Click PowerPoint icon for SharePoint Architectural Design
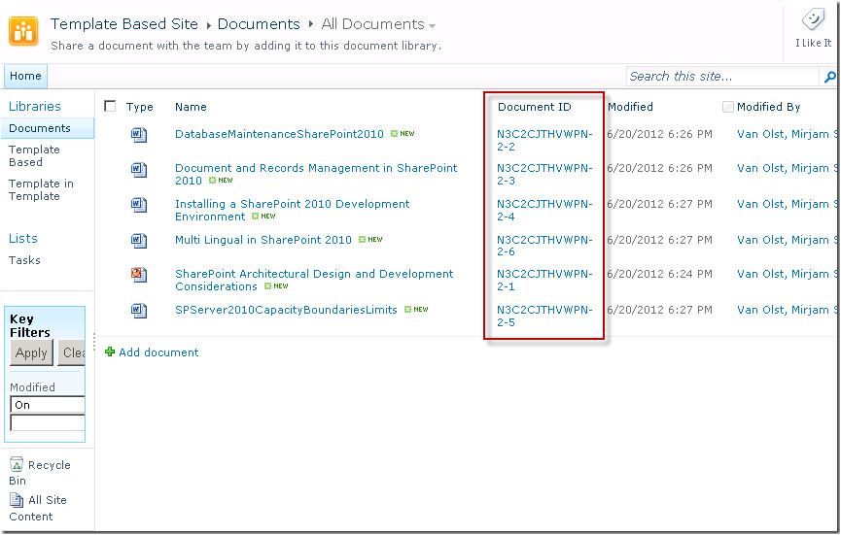 [139, 275]
